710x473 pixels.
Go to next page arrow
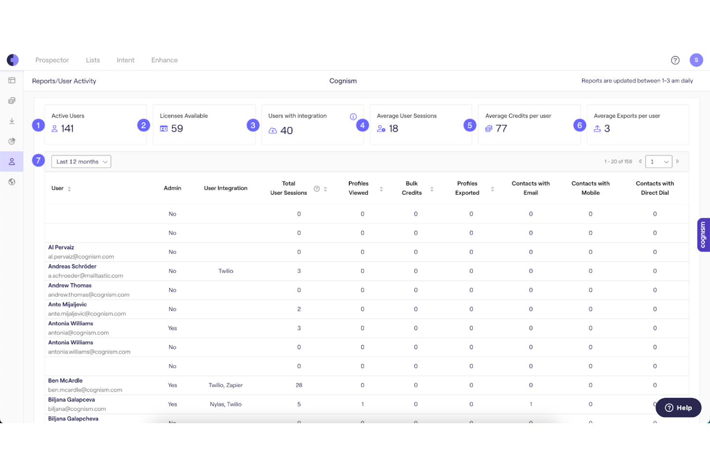(x=677, y=162)
